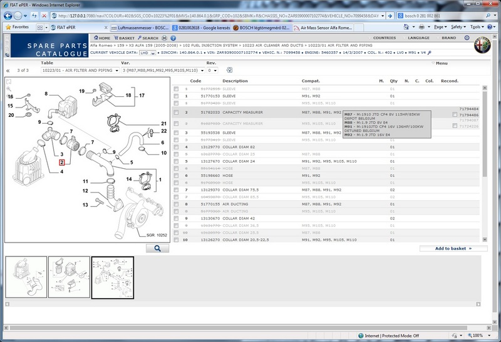This screenshot has height=342, width=501.
Task: Click the IE Home toolbar icon
Action: pyautogui.click(x=406, y=27)
